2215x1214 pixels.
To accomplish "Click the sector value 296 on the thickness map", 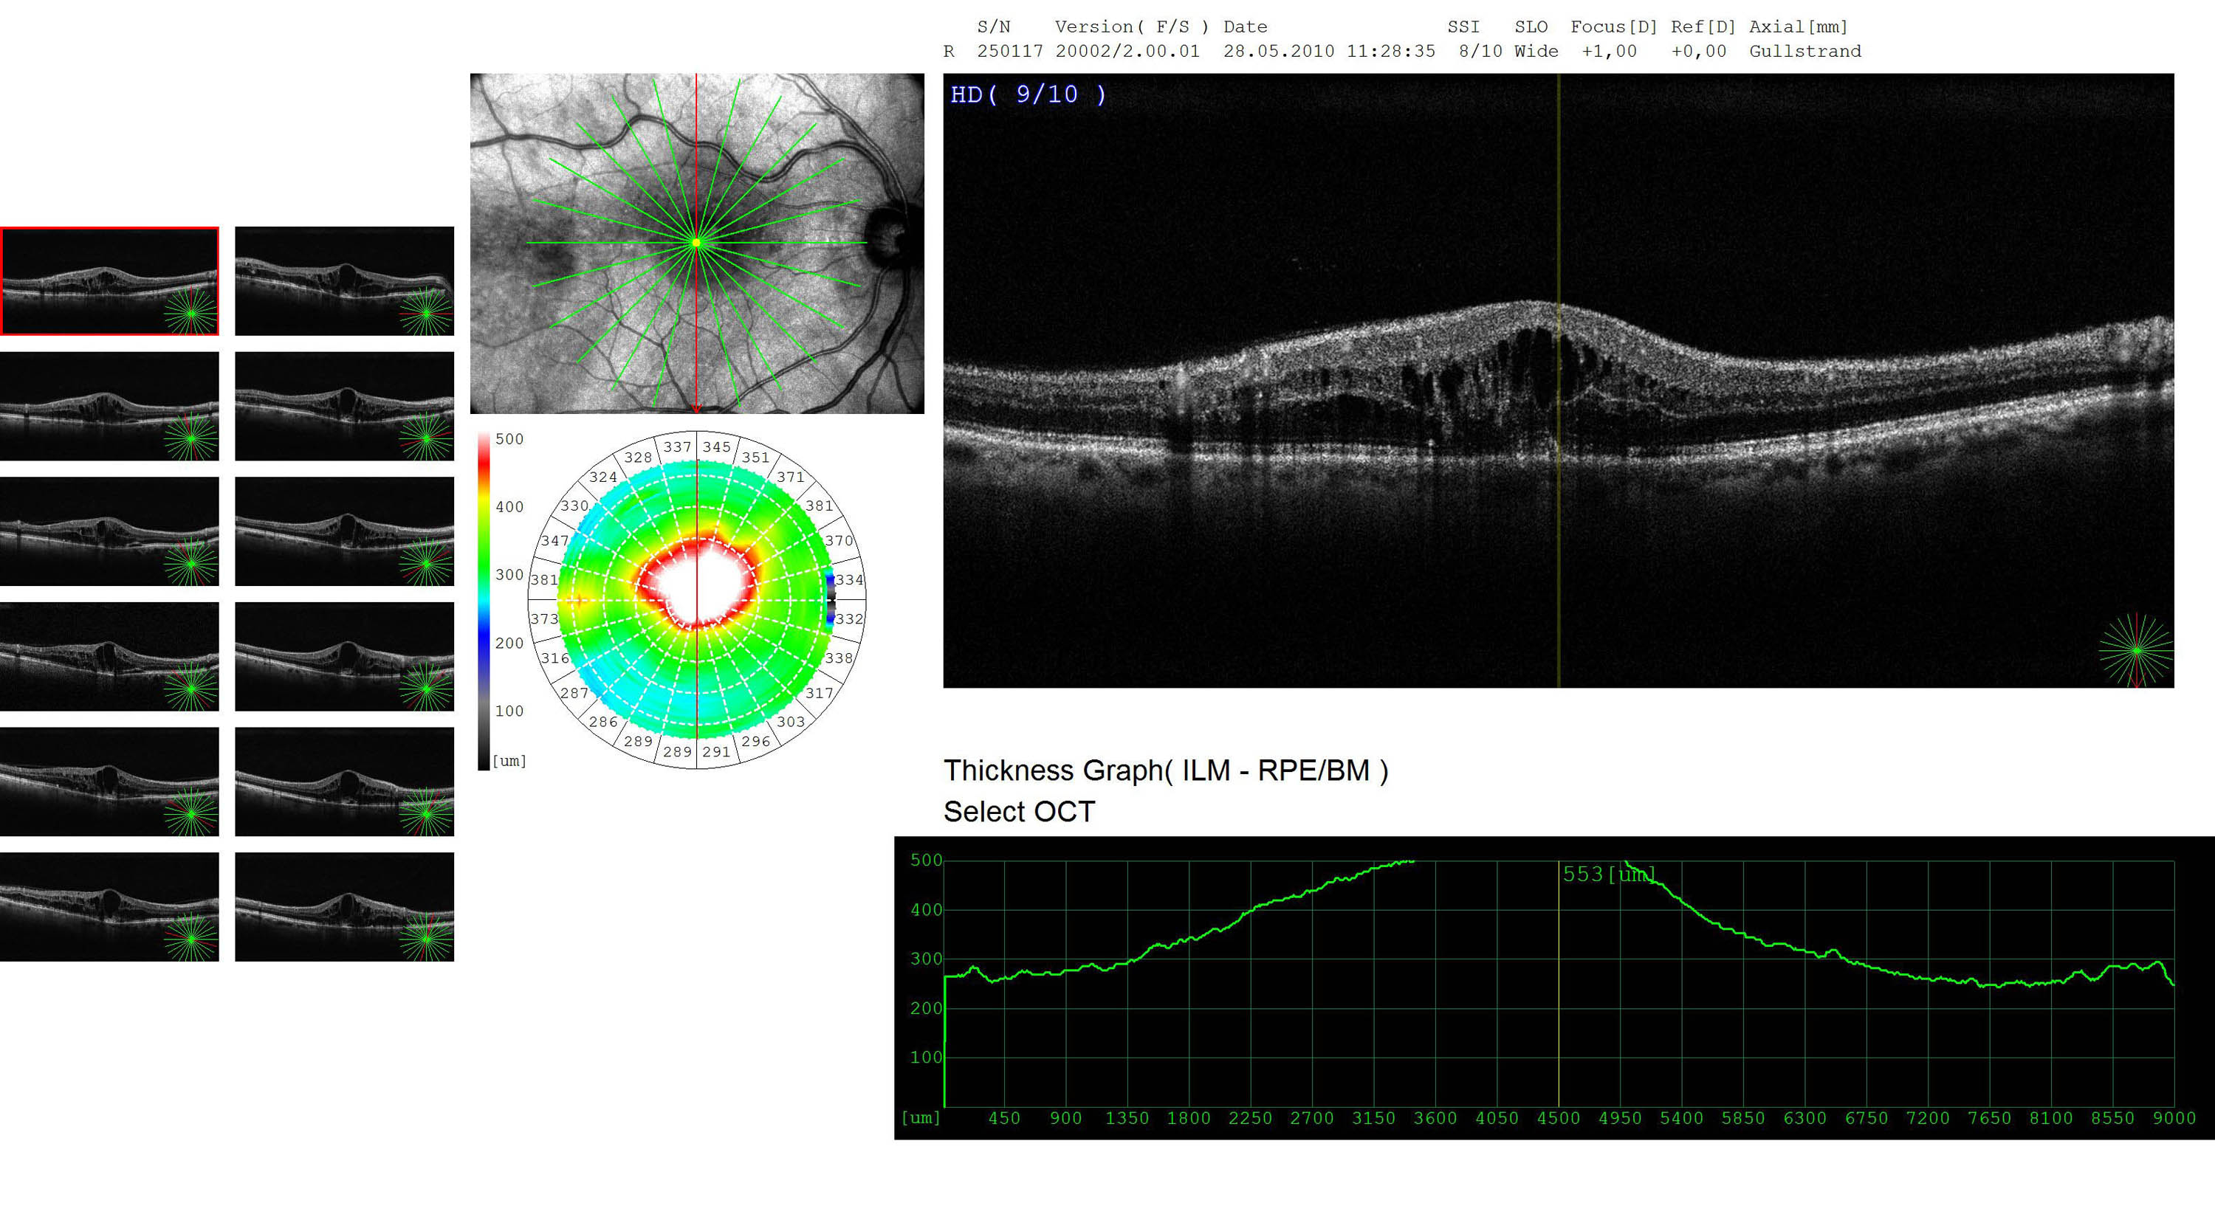I will pos(756,742).
